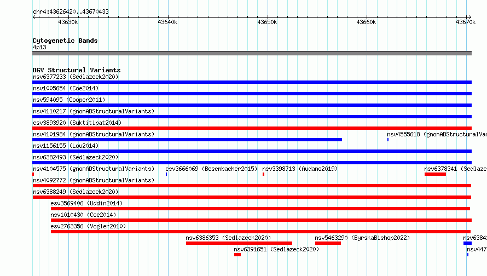Open nsv5463290 (ByrskaBishop2022) label
The image size is (487, 276).
[362, 238]
